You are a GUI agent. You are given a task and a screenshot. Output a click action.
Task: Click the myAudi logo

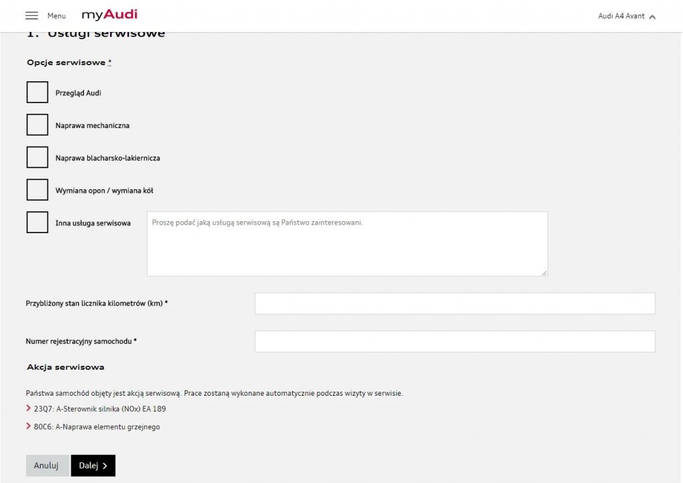[110, 15]
